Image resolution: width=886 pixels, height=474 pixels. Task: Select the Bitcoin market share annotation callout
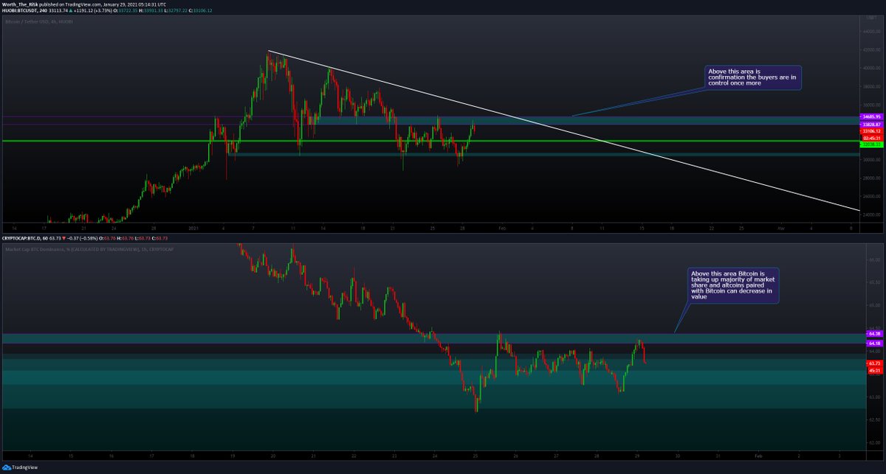[732, 285]
